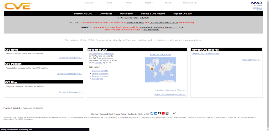Expand the WGs dropdown menu
Screen dimensions: 269x131
click(129, 3)
